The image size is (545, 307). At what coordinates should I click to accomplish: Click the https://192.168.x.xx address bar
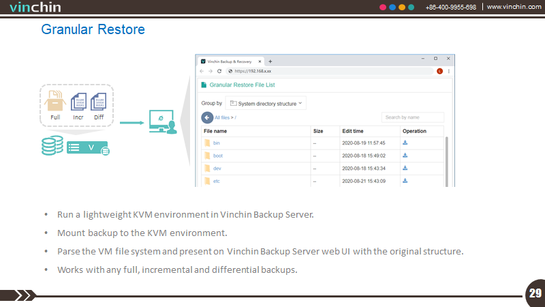click(x=329, y=71)
